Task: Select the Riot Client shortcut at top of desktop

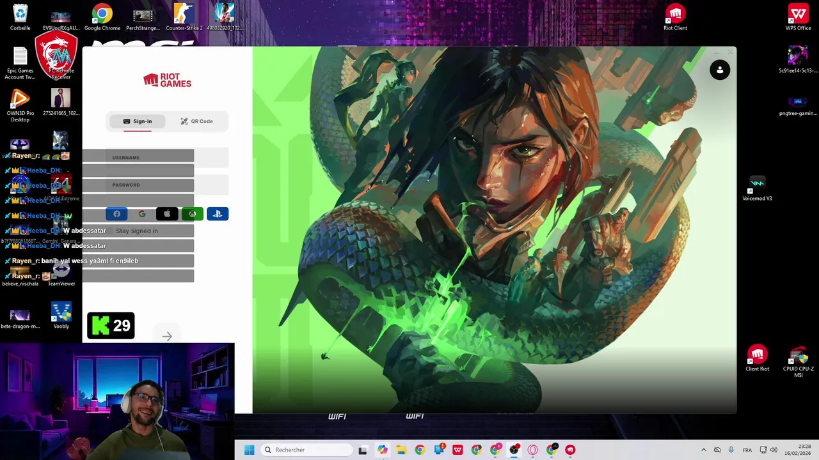Action: pos(675,17)
